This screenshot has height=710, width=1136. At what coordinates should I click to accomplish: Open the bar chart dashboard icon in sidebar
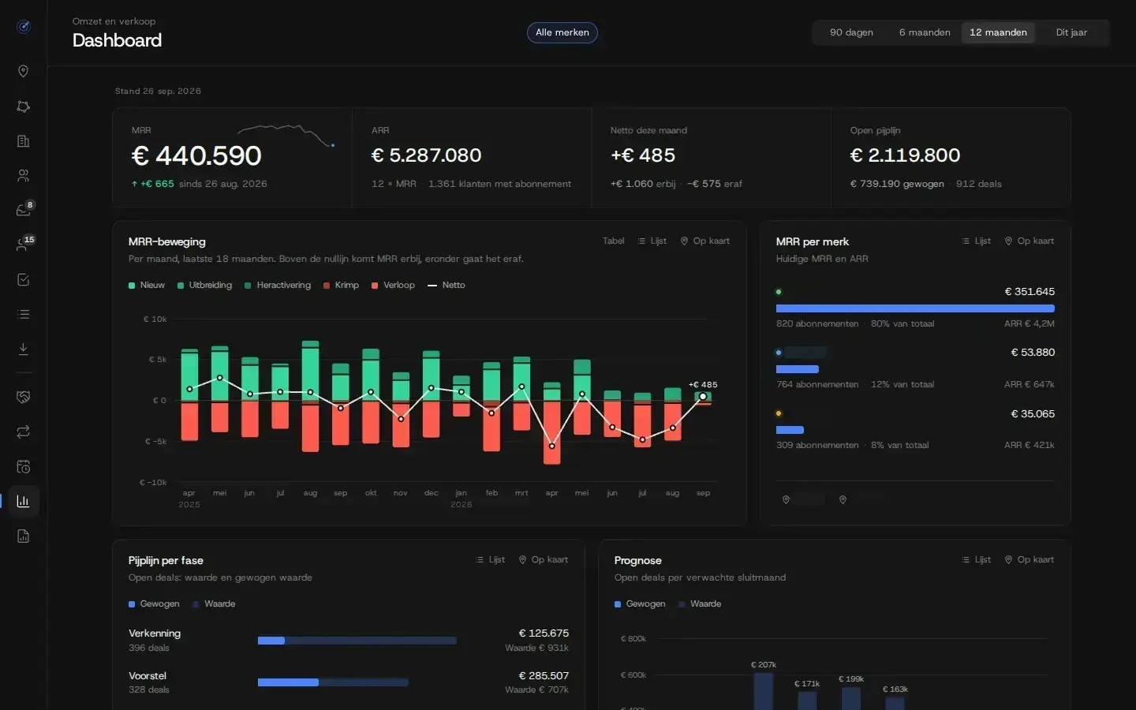pyautogui.click(x=24, y=501)
